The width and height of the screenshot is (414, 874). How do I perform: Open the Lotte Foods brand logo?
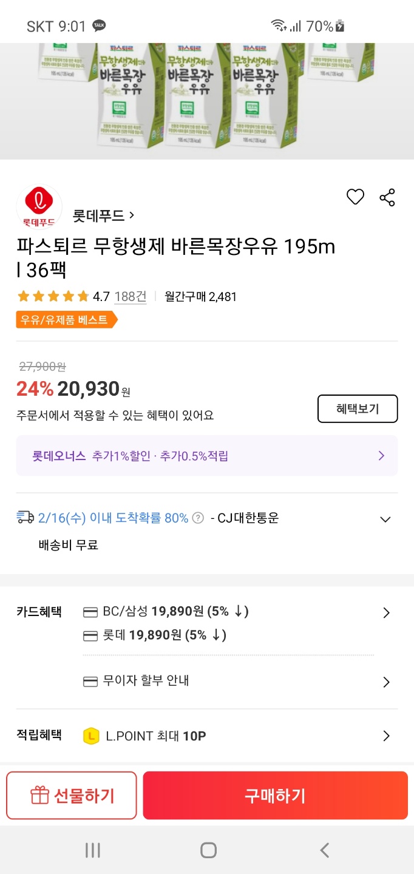[39, 206]
